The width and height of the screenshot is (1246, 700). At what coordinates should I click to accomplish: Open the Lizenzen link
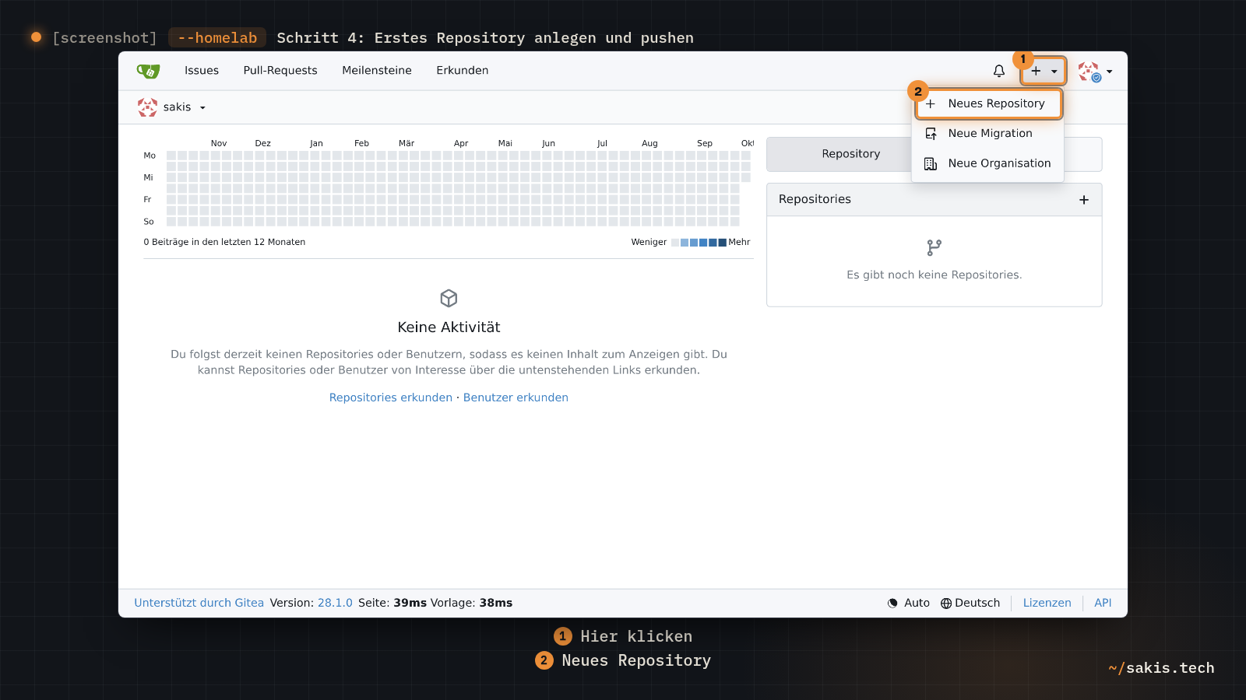click(x=1047, y=603)
